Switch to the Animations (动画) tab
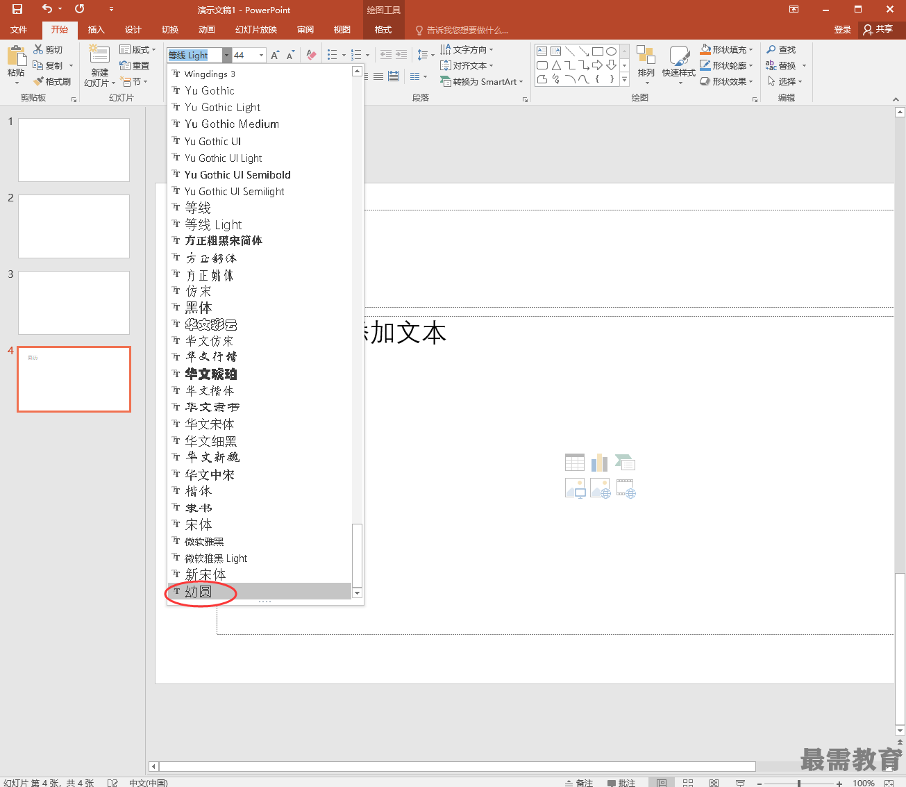906x787 pixels. pyautogui.click(x=206, y=29)
